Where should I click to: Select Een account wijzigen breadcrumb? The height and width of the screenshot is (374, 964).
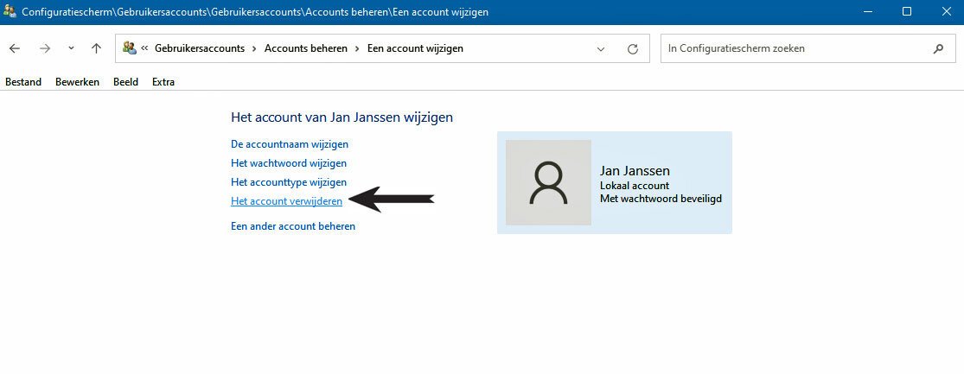415,48
